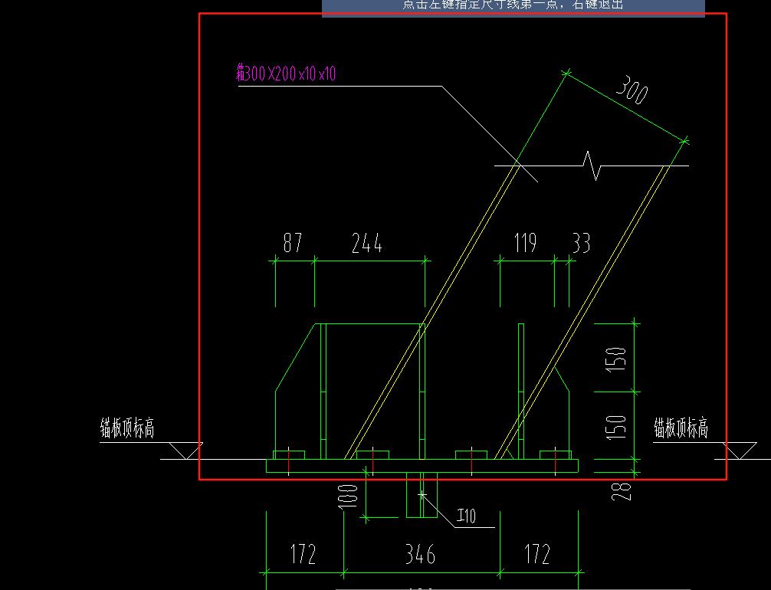The width and height of the screenshot is (771, 590).
Task: Click the break line zigzag symbol
Action: [592, 166]
